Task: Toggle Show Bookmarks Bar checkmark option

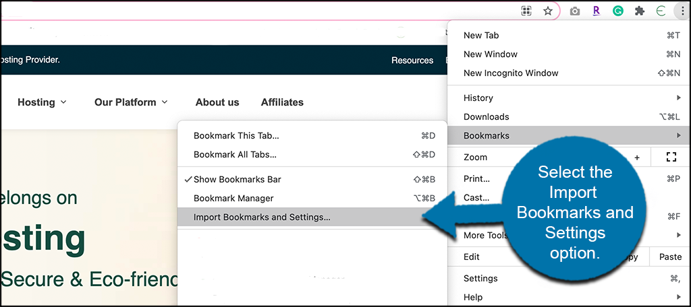Action: (x=237, y=180)
